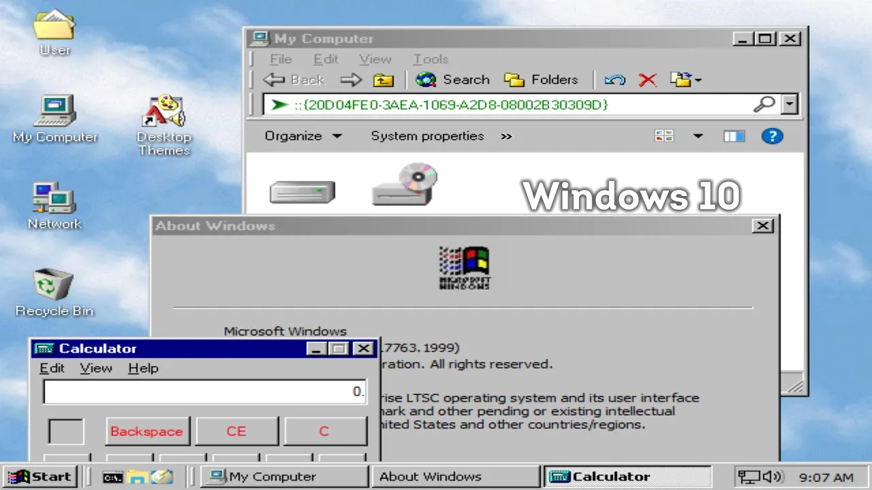Image resolution: width=872 pixels, height=490 pixels.
Task: Expand the address bar dropdown arrow
Action: tap(790, 105)
